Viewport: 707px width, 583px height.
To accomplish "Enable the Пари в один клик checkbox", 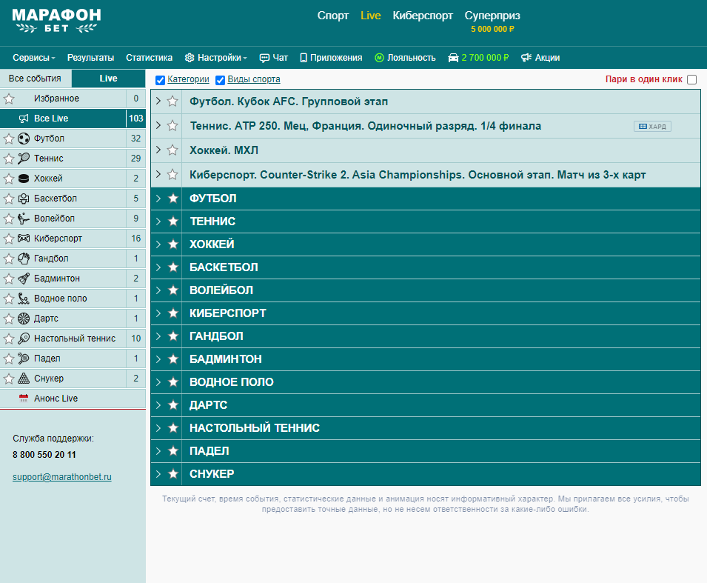I will point(691,79).
